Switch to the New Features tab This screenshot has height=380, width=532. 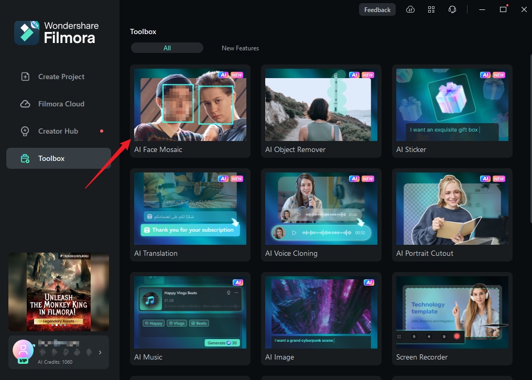click(x=240, y=48)
